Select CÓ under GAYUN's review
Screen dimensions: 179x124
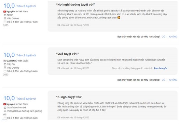[163, 80]
